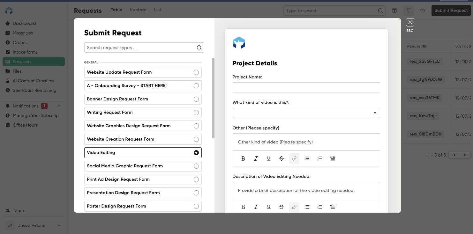Image resolution: width=473 pixels, height=234 pixels.
Task: Insert link in Other (Please specify) editor
Action: pos(294,158)
